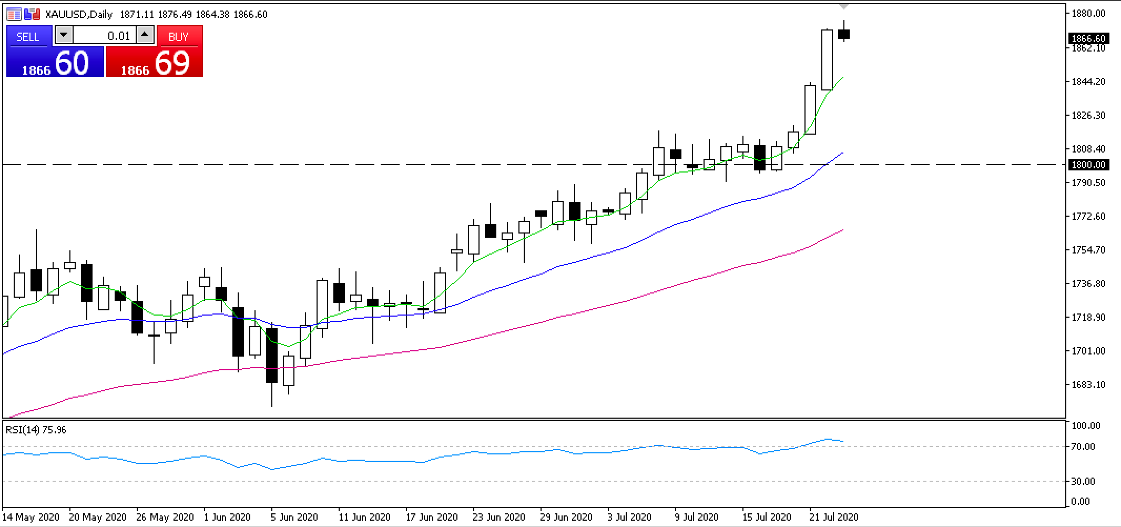Click the 1808.40 price scale value
This screenshot has height=527, width=1121.
click(x=1088, y=149)
